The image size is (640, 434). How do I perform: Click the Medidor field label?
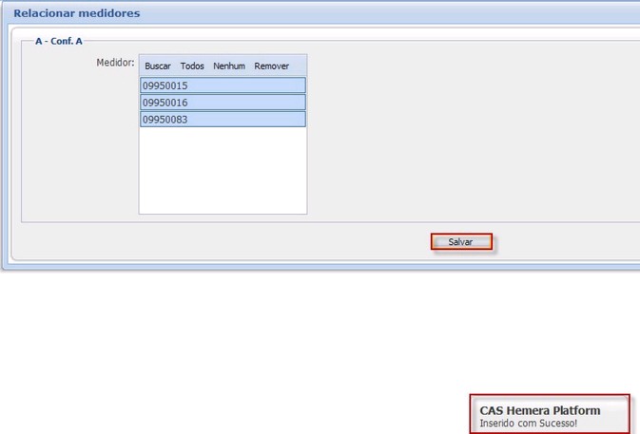[x=115, y=63]
